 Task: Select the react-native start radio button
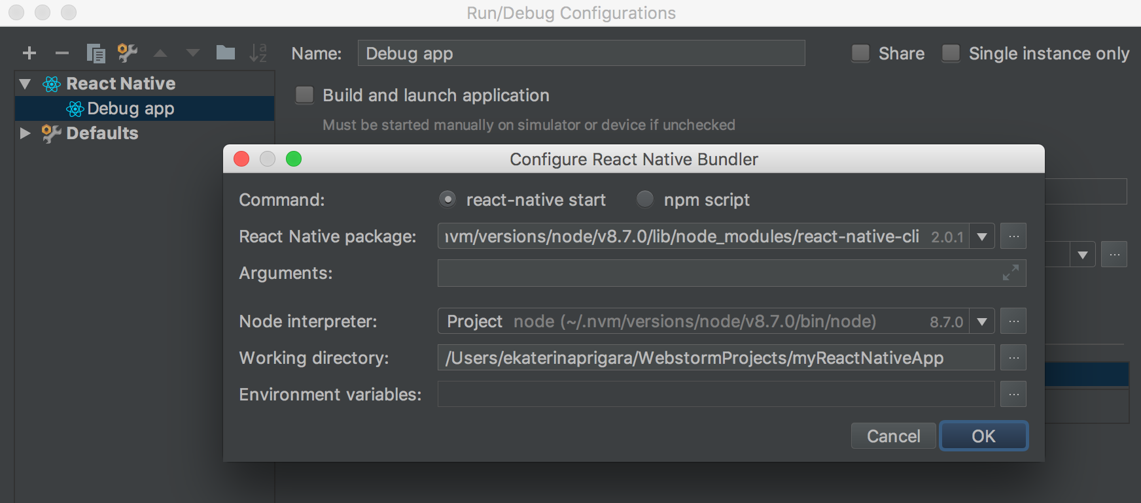pos(448,199)
